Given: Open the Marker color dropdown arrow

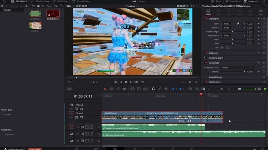Looking at the screenshot, I should click(x=183, y=89).
